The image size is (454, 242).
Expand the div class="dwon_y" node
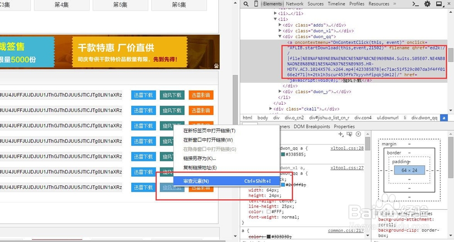point(280,92)
